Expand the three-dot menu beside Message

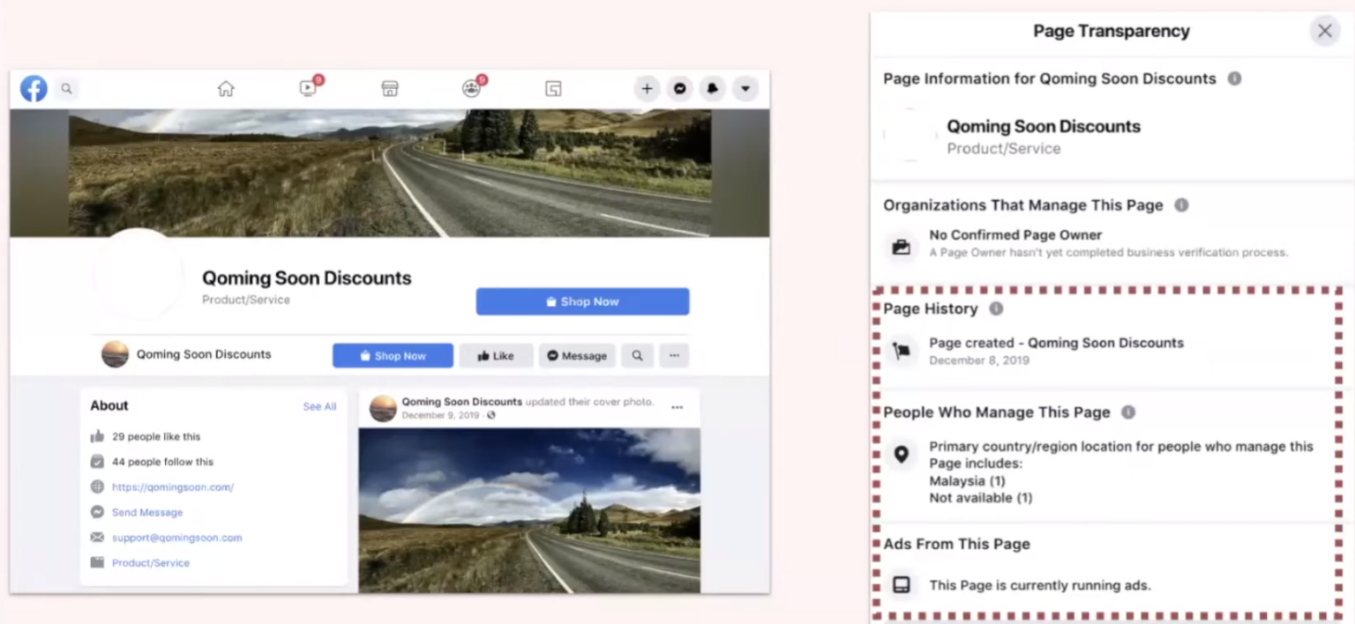[674, 355]
